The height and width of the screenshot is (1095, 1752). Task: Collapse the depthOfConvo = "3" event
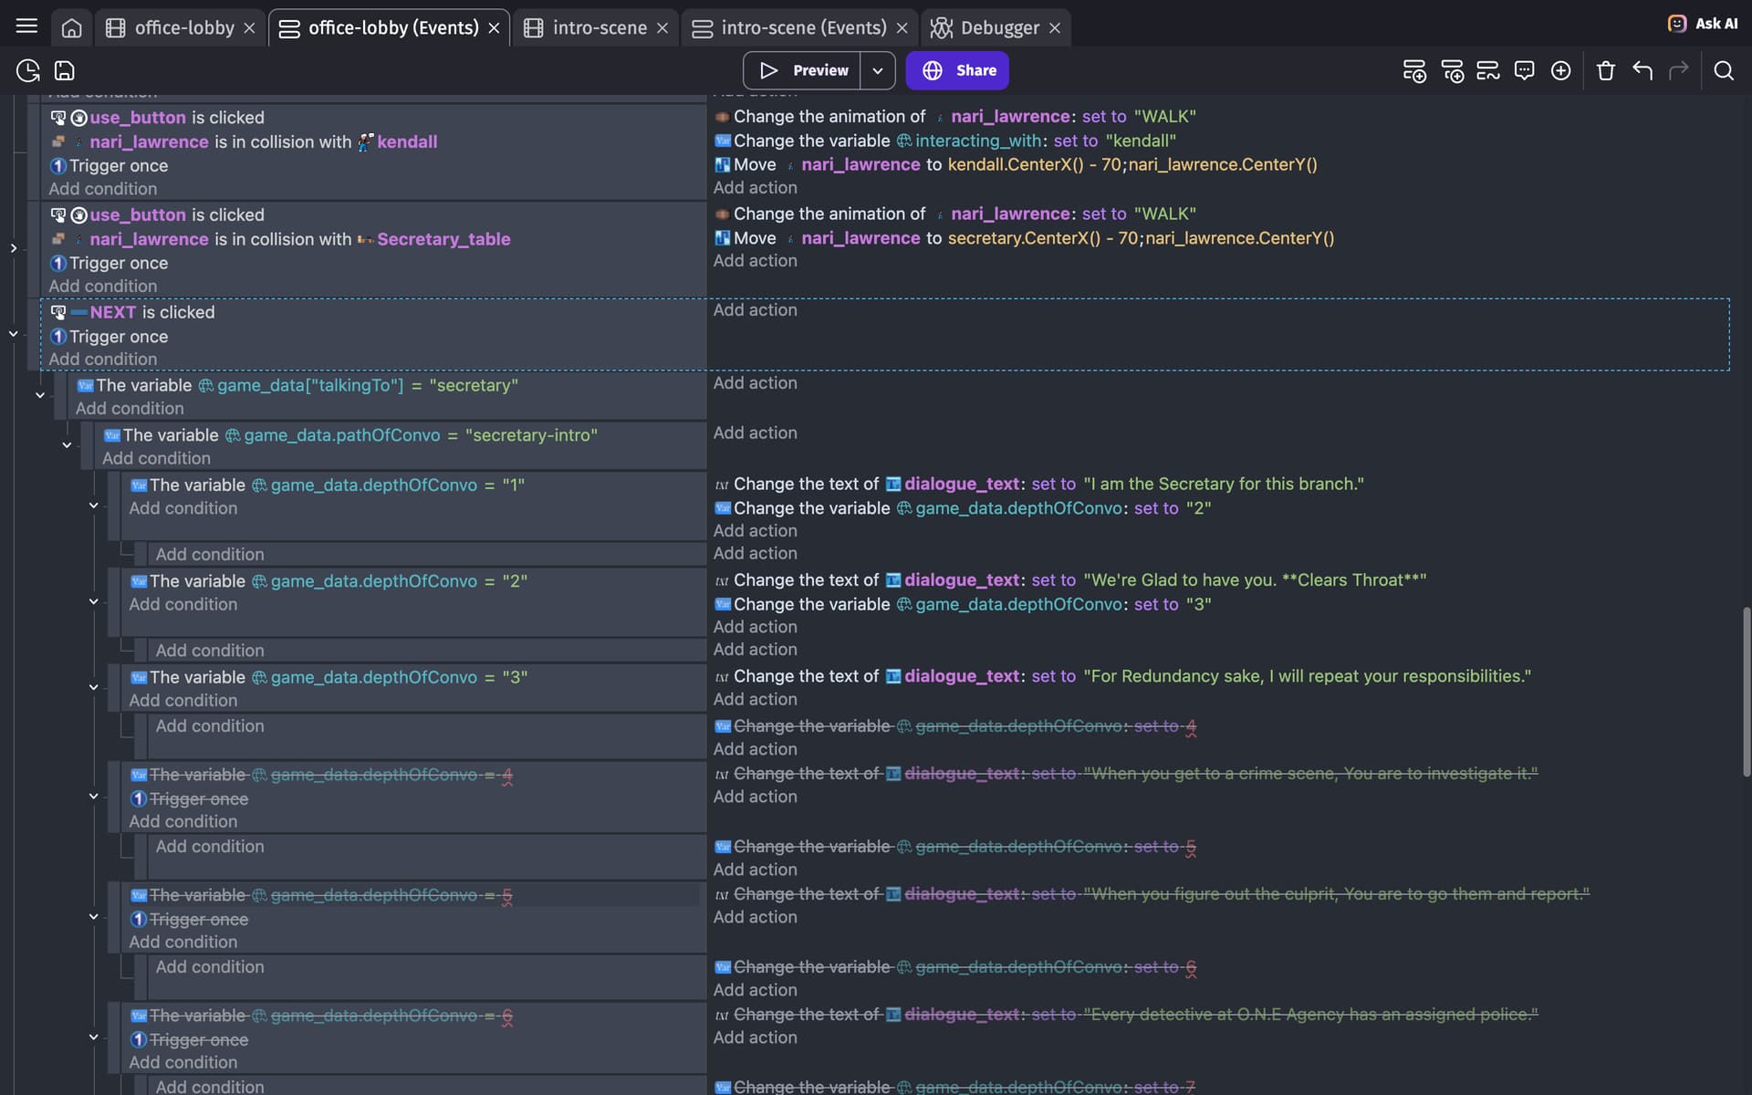pyautogui.click(x=93, y=687)
